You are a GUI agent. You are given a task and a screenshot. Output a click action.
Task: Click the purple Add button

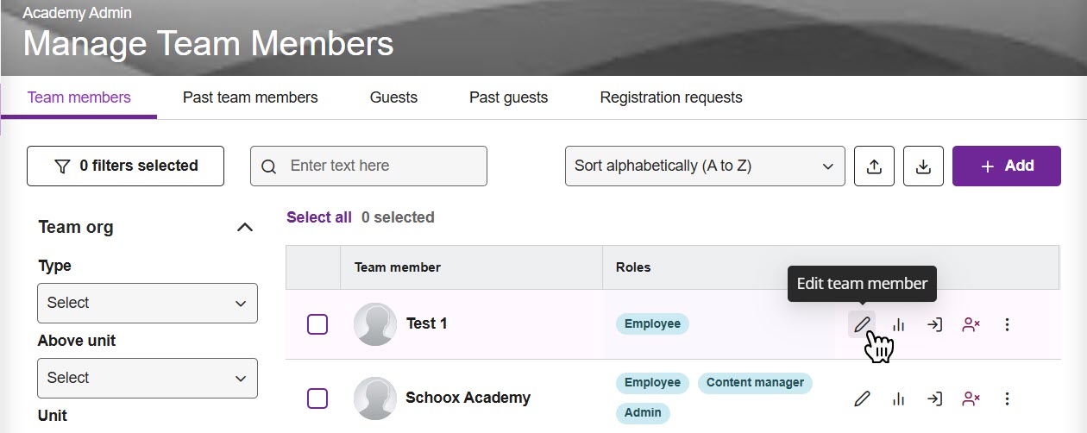tap(1006, 166)
